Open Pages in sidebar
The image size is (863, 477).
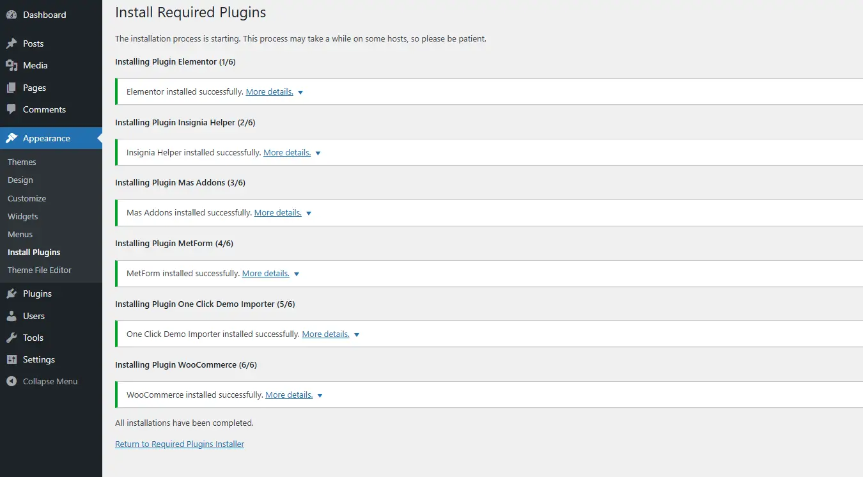[51, 88]
